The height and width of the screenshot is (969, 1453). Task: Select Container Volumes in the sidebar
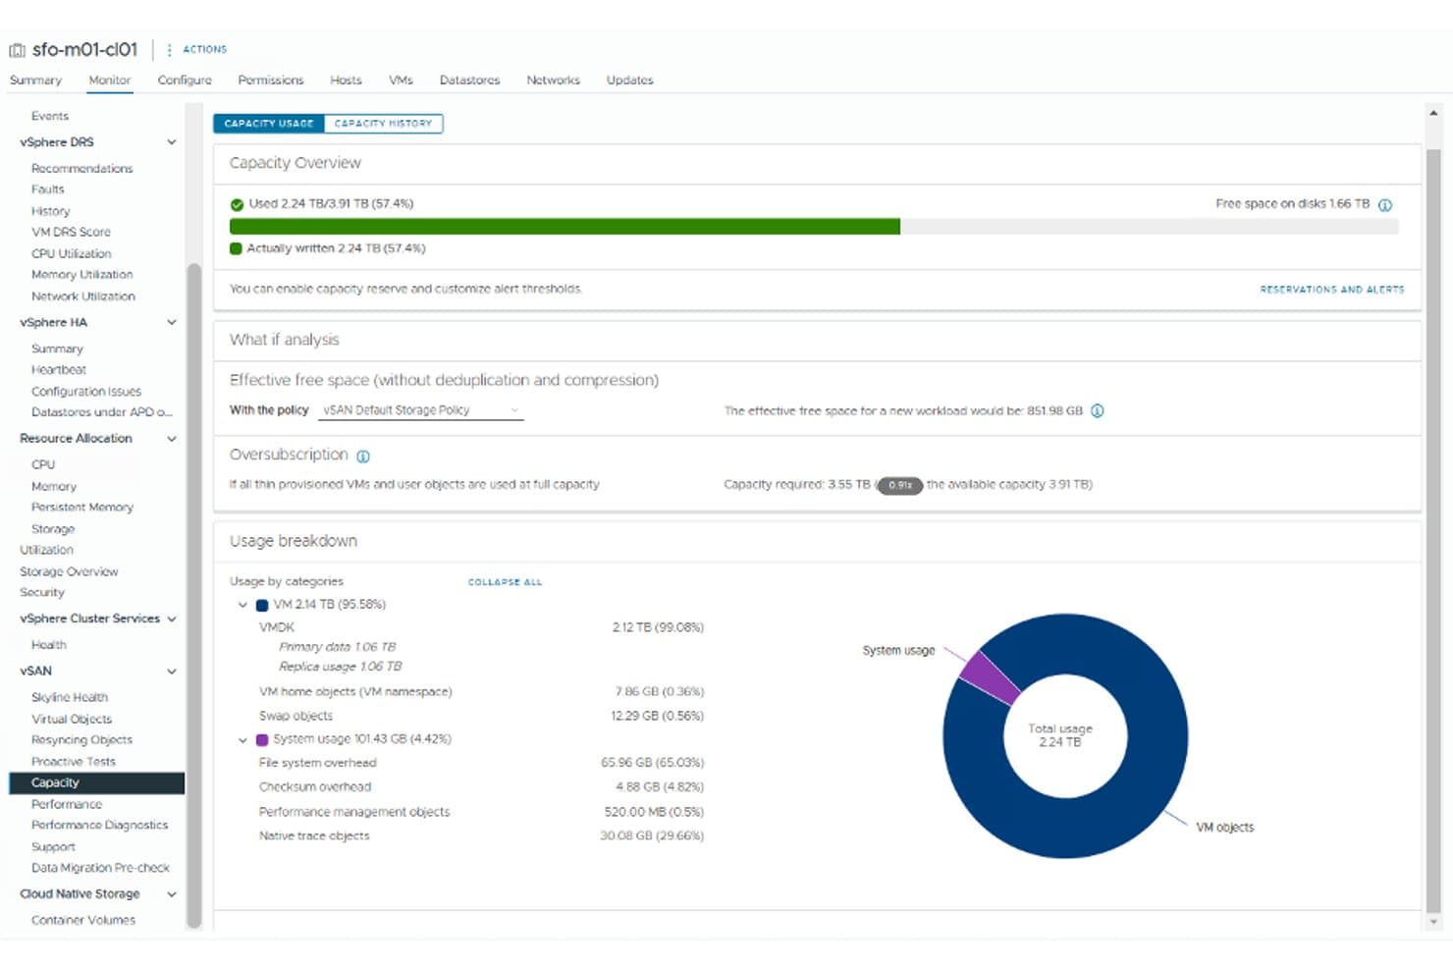(83, 921)
